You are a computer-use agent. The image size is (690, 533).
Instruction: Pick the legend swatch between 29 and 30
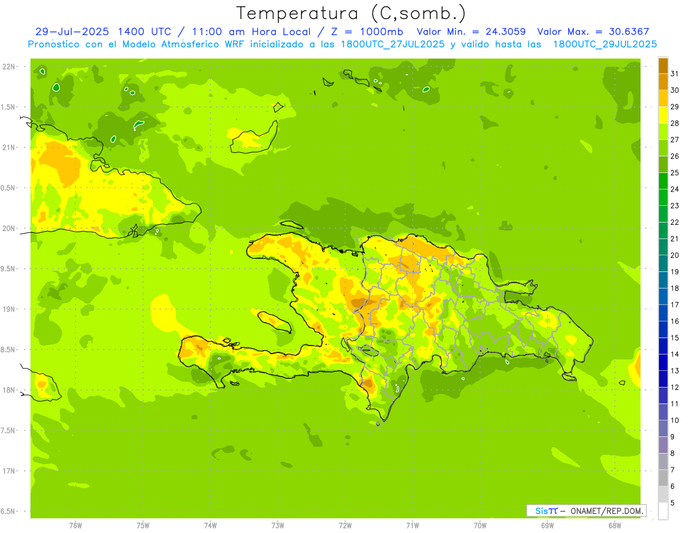[663, 98]
